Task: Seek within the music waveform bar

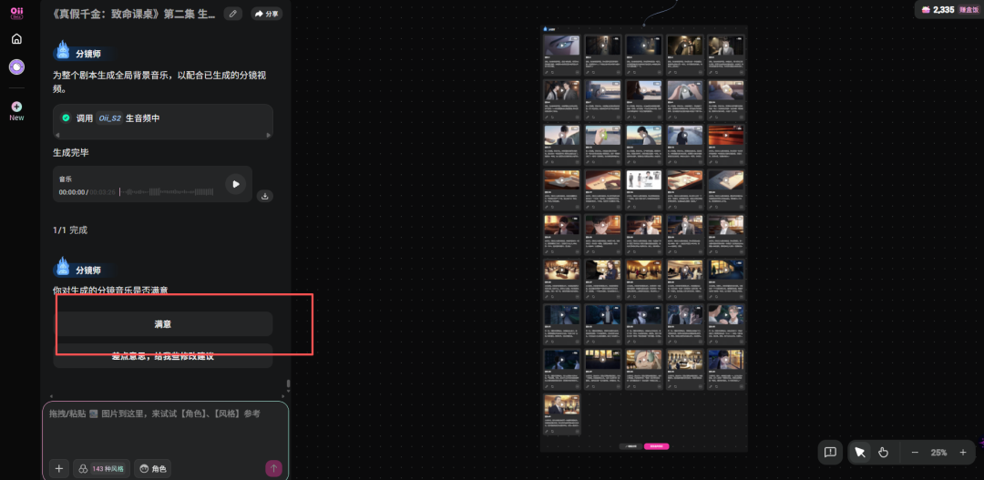Action: (167, 192)
